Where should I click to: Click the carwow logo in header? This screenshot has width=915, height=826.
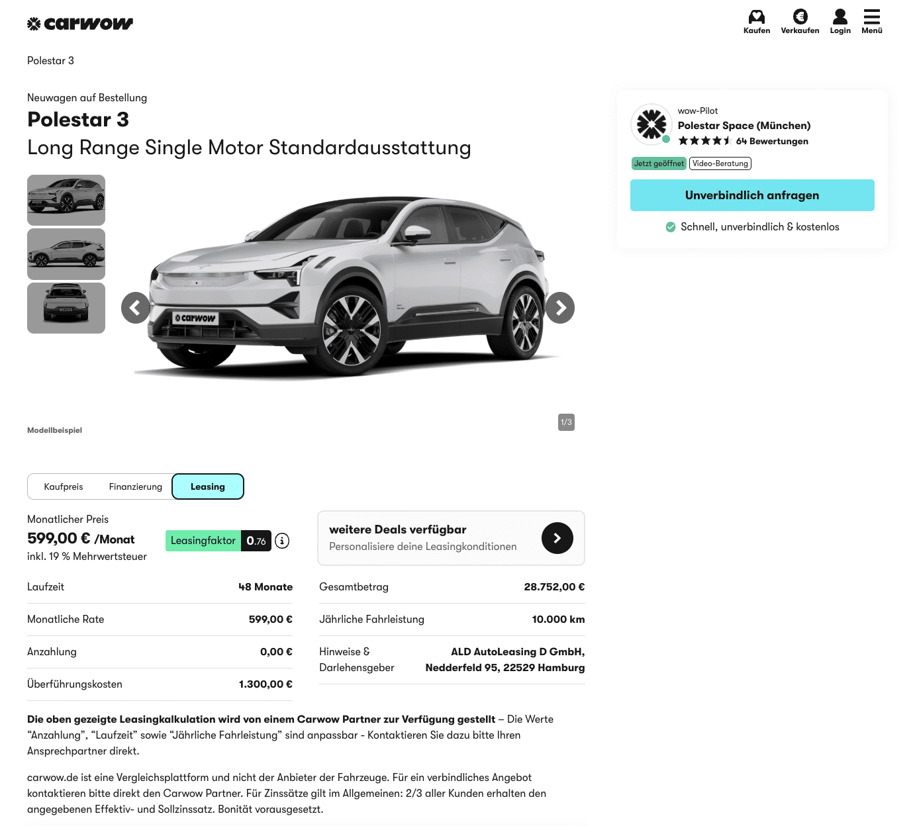[80, 24]
